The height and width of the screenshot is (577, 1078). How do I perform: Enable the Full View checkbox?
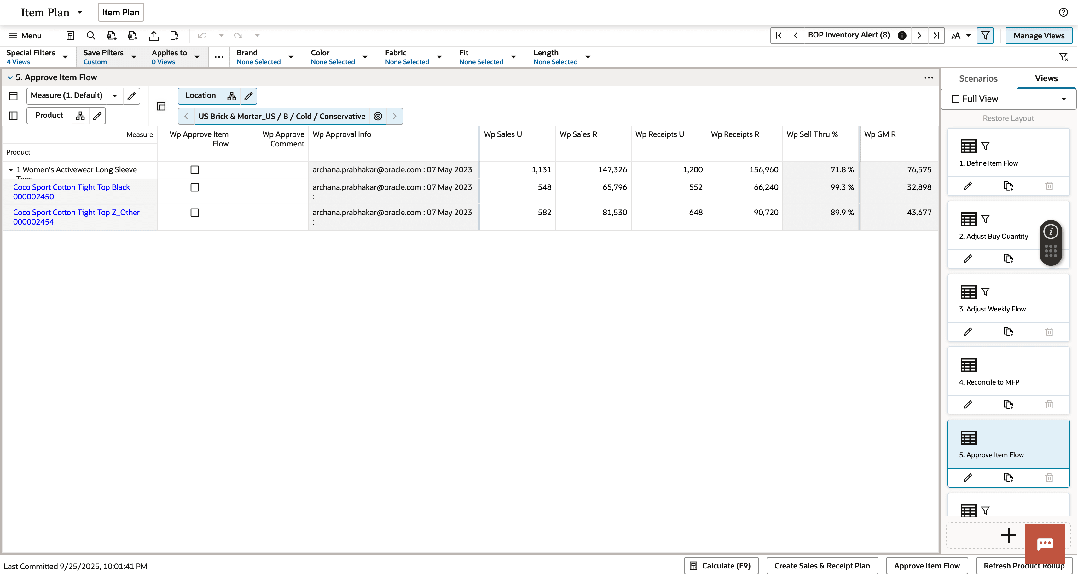[956, 99]
